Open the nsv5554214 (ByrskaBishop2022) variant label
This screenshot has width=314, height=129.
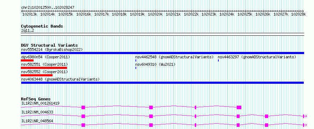[x=52, y=49]
